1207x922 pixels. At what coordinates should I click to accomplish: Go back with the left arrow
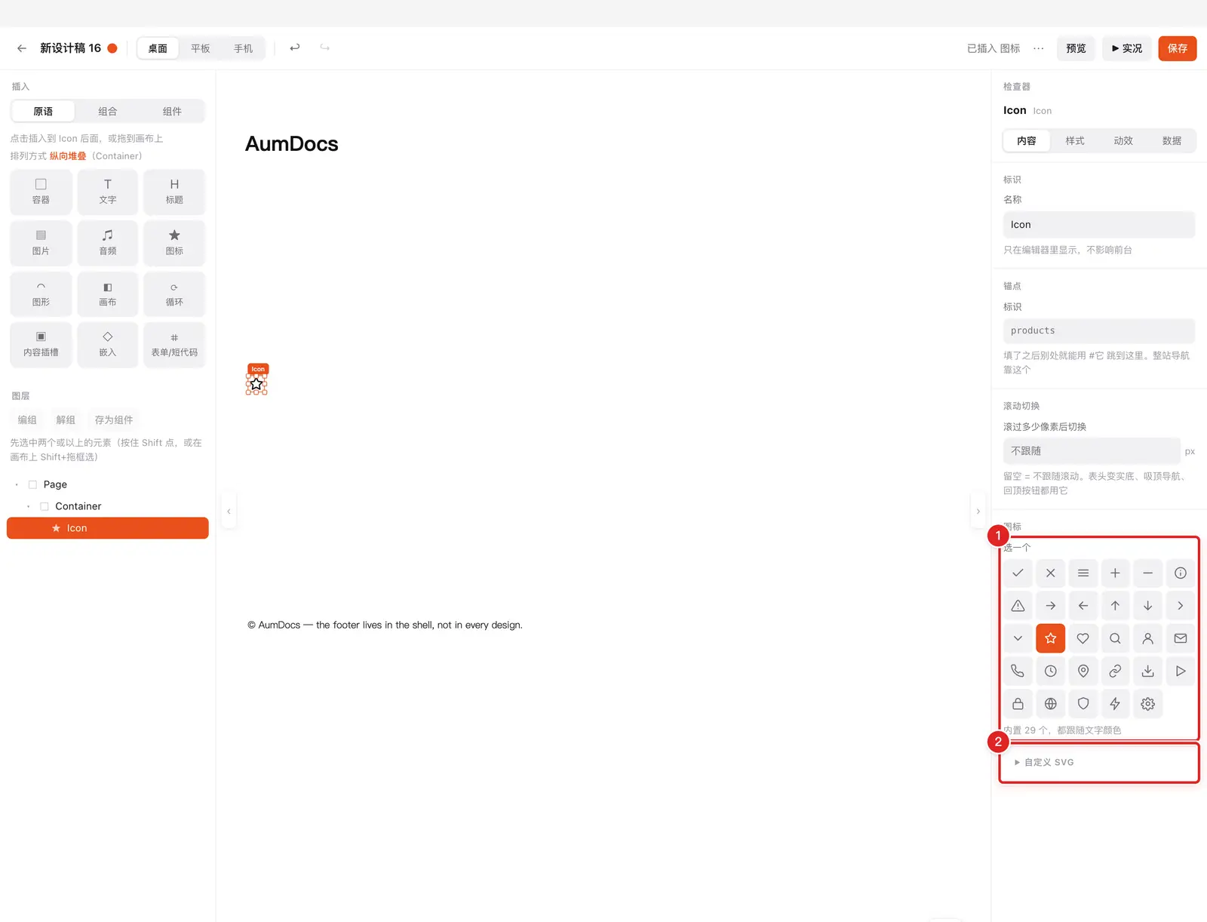coord(22,48)
